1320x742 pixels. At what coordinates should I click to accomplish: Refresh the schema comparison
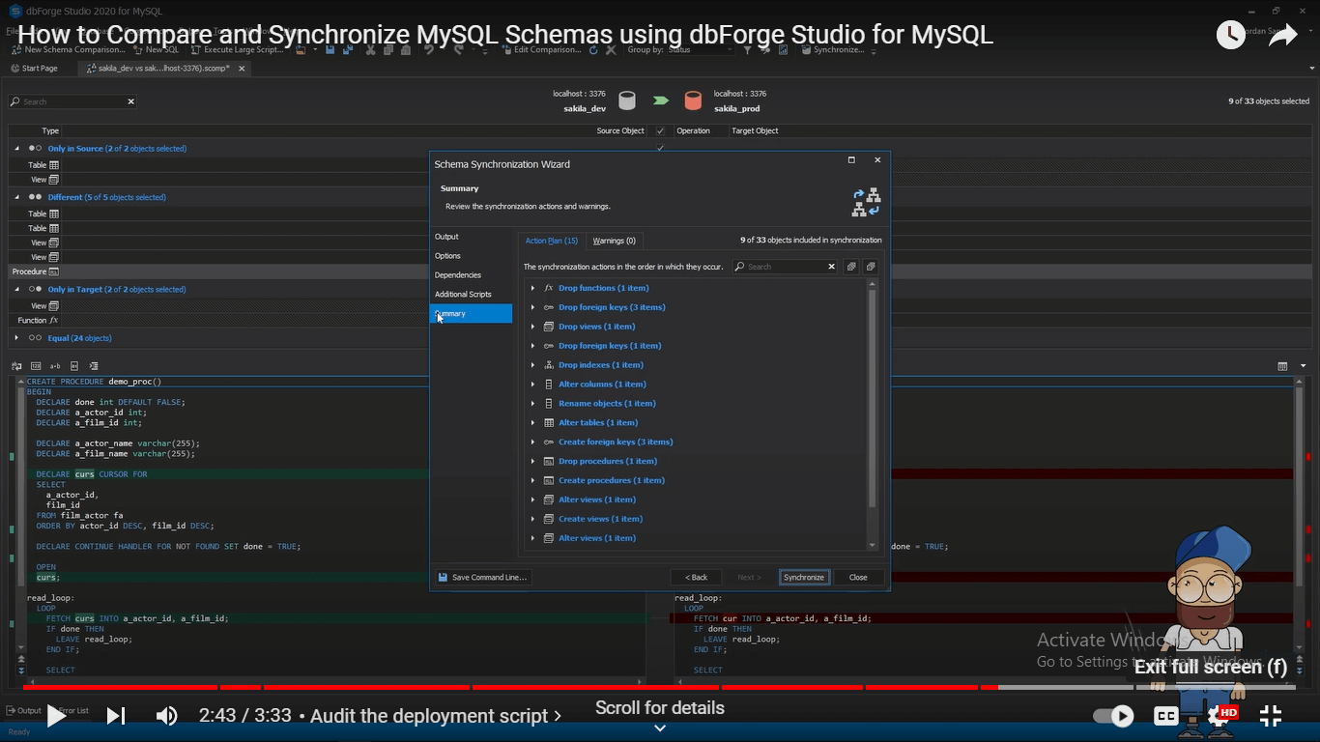(593, 49)
